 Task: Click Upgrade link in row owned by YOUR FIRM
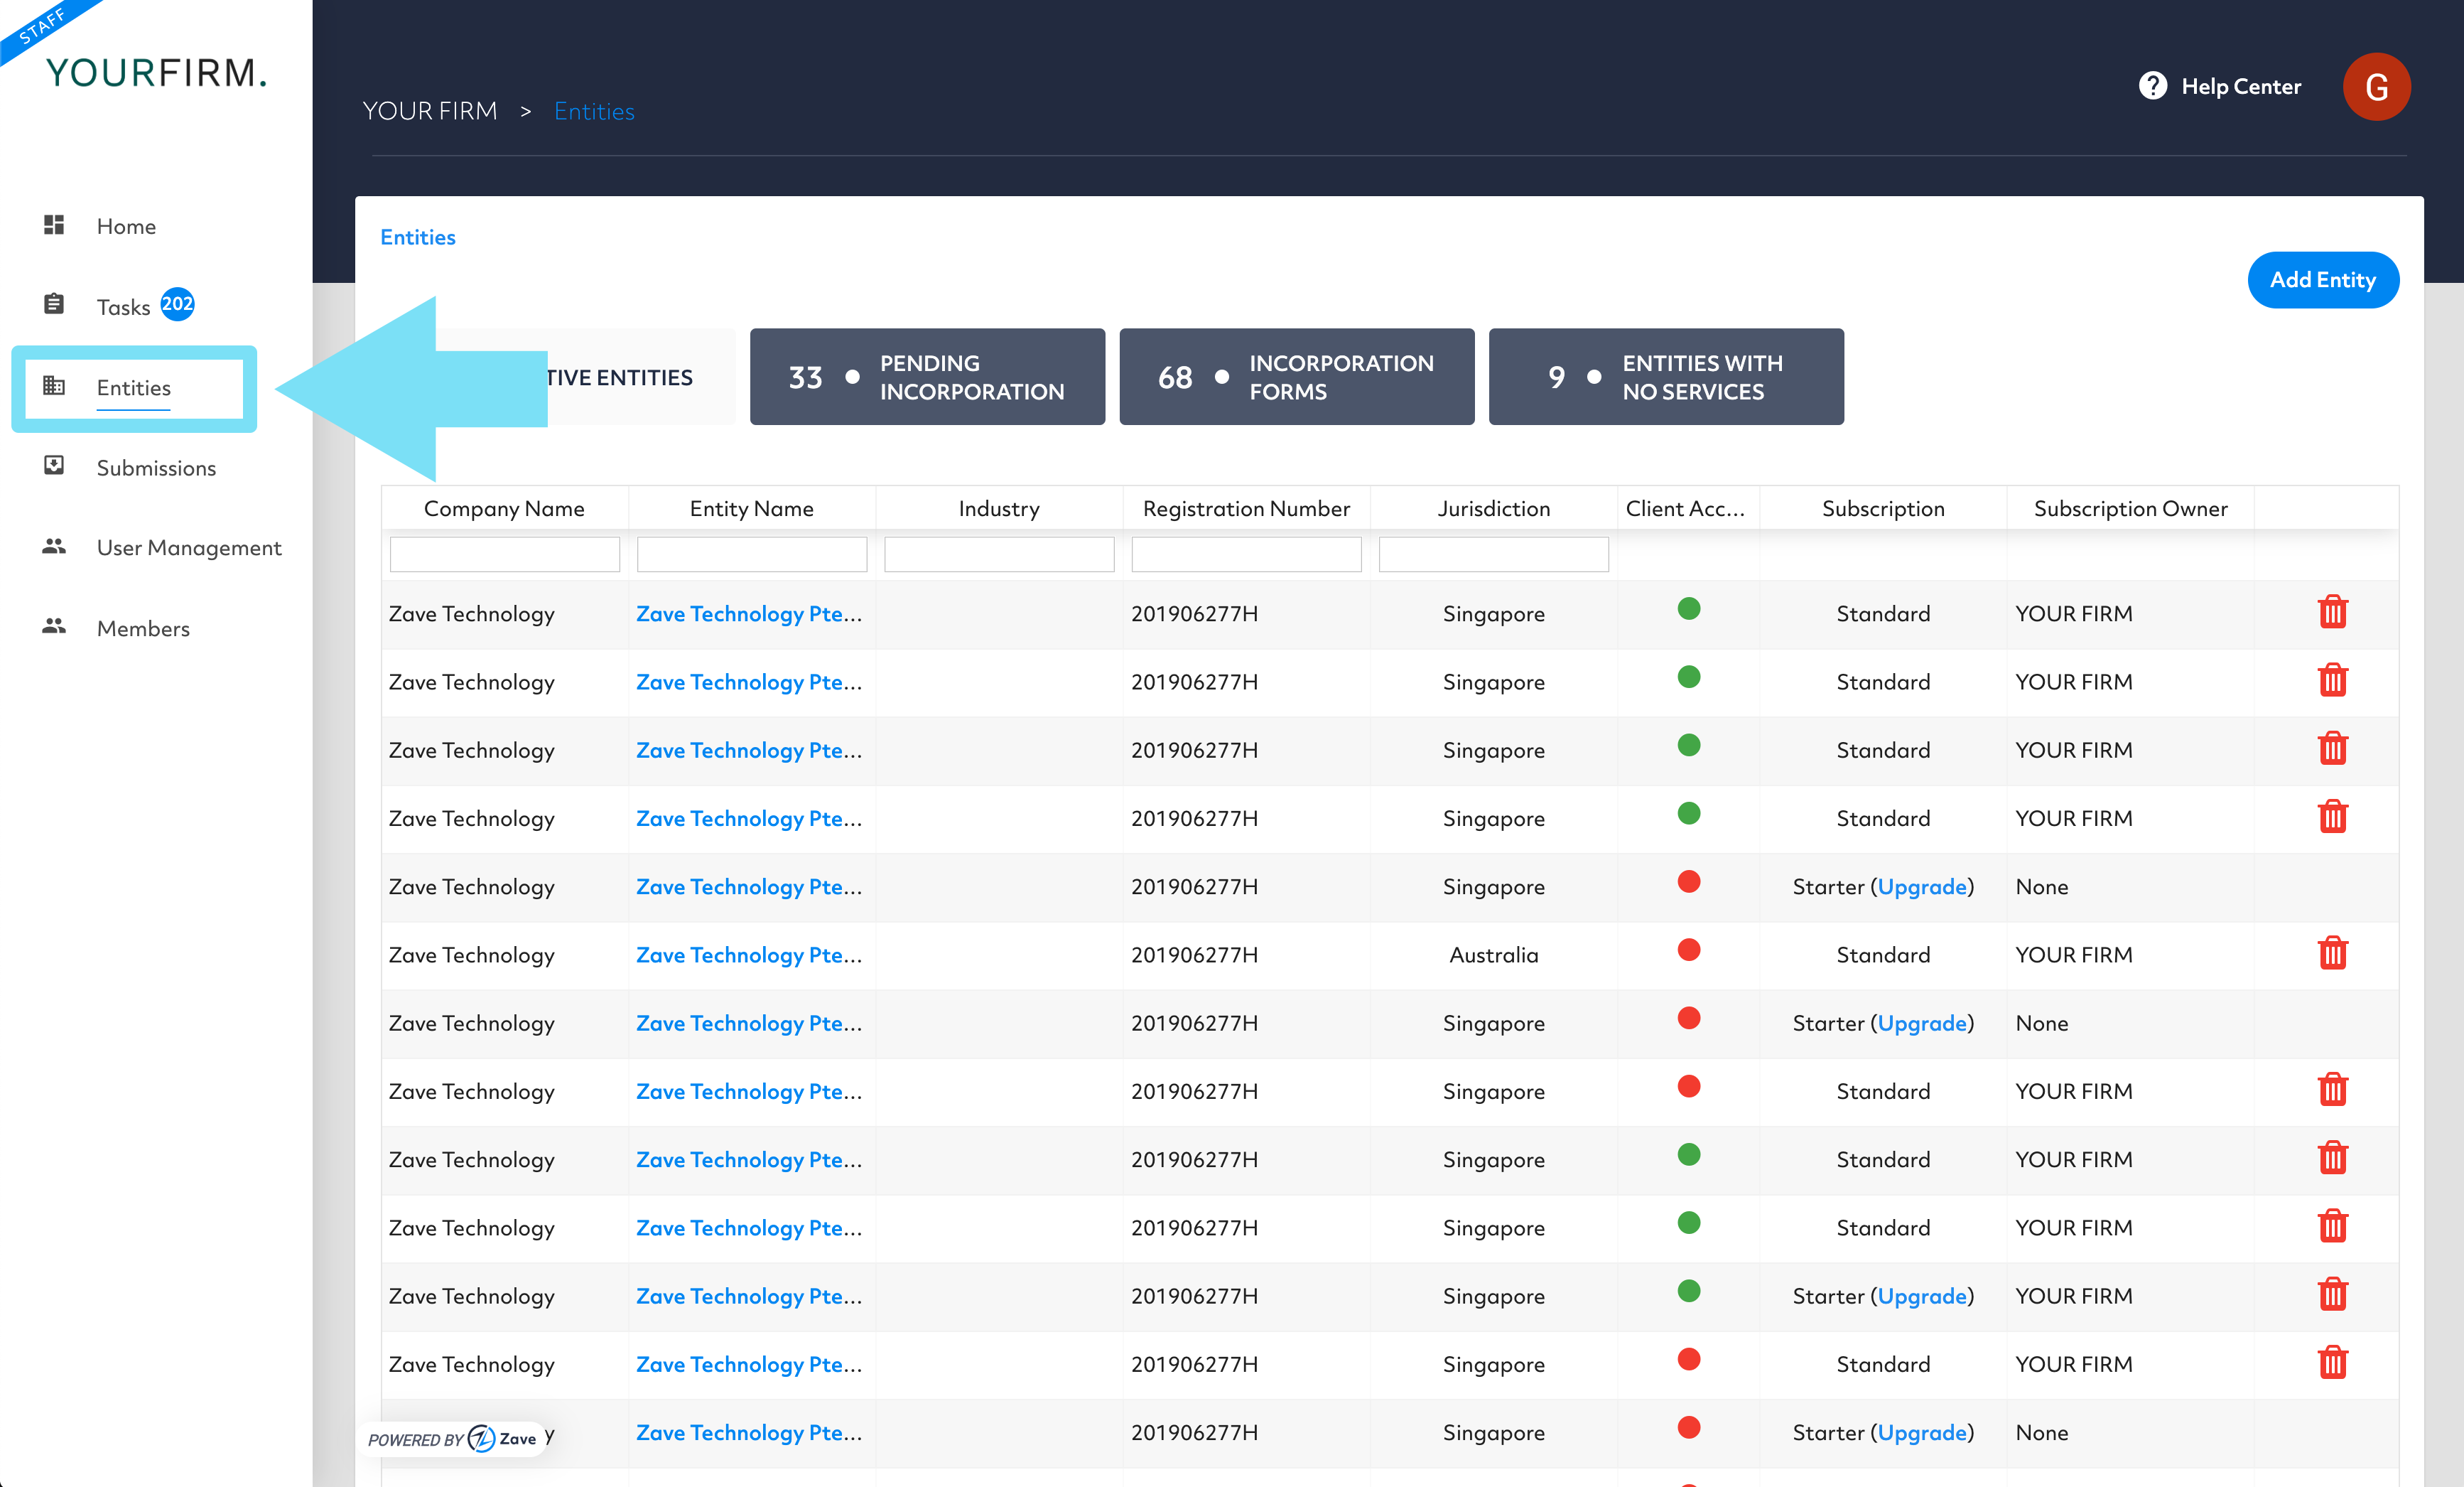coord(1921,1296)
